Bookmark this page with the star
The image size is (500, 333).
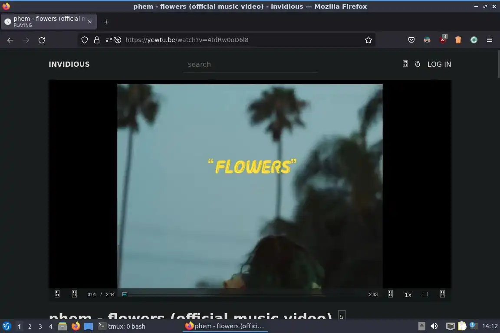point(368,40)
